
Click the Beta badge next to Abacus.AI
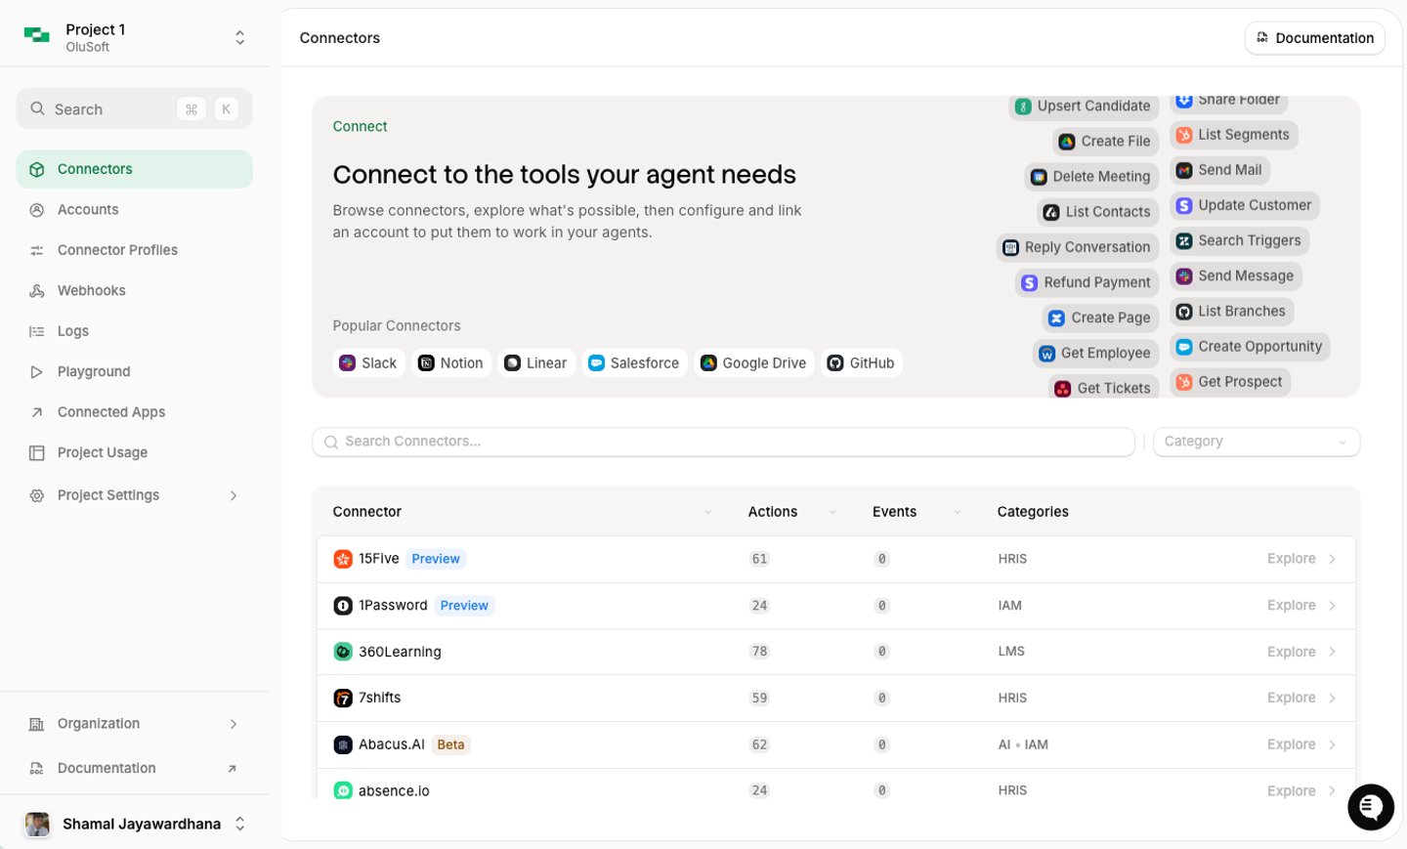pos(450,744)
